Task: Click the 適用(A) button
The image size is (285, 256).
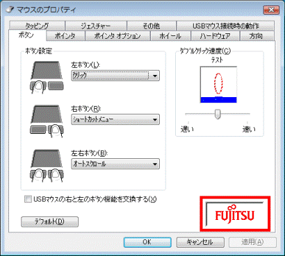Action: point(252,242)
